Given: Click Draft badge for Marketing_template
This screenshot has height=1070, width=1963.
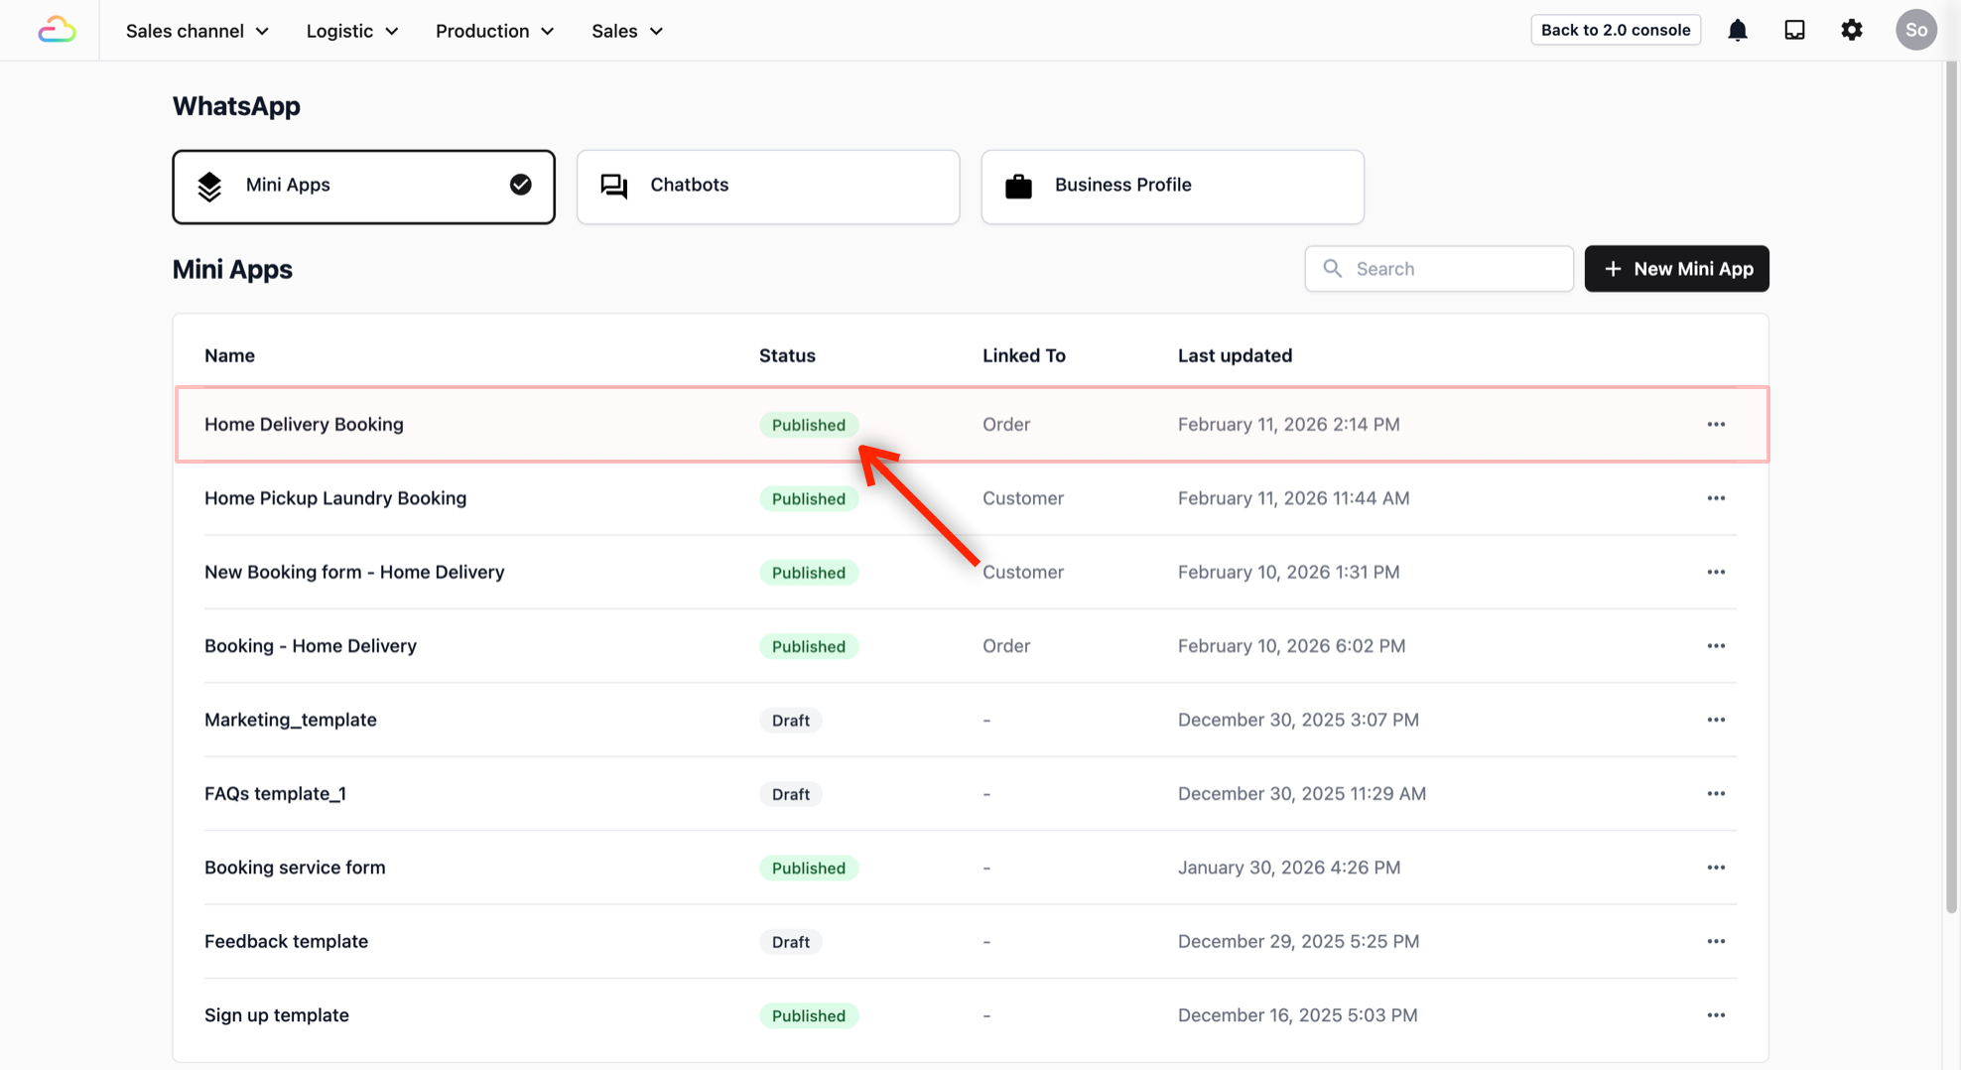Looking at the screenshot, I should pos(791,721).
